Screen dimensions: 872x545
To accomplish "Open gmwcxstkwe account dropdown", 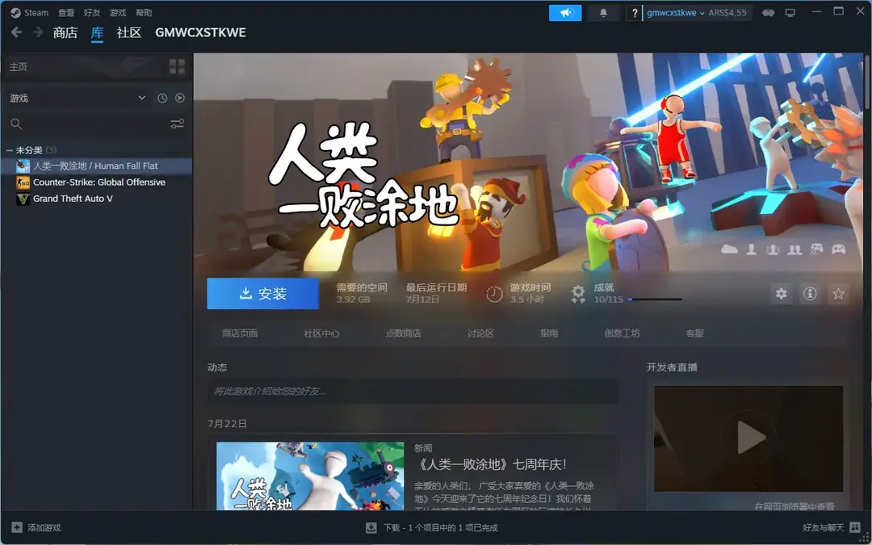I will click(676, 13).
